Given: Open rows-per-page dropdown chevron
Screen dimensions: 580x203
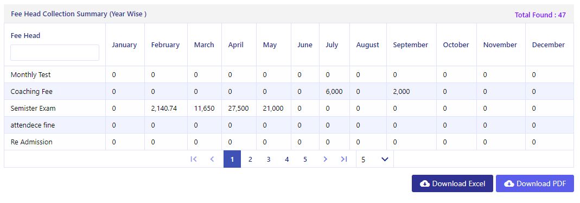Looking at the screenshot, I should point(385,160).
